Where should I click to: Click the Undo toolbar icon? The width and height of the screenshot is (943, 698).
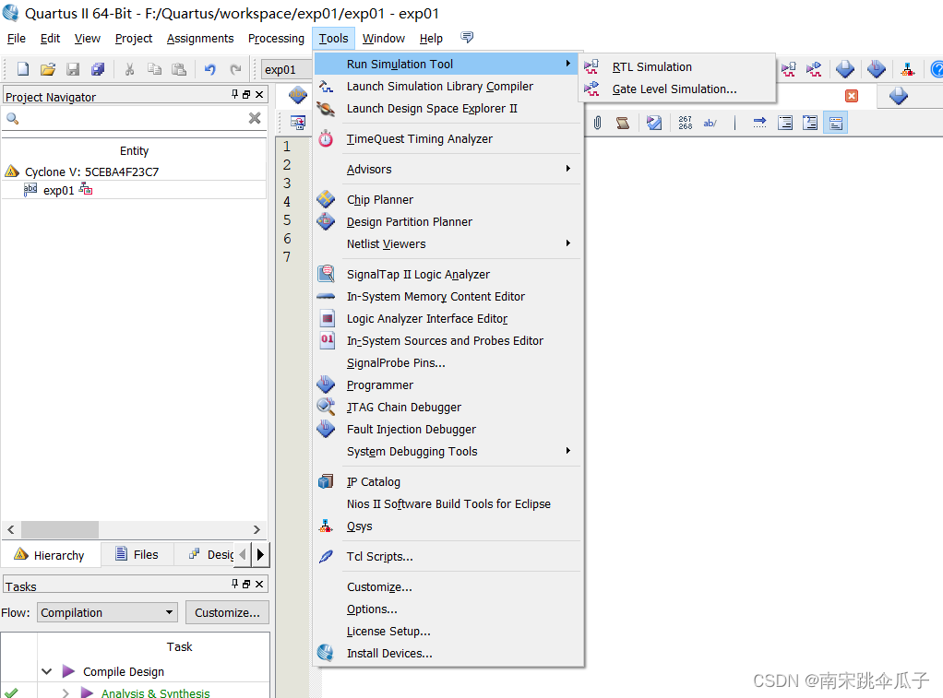coord(209,69)
